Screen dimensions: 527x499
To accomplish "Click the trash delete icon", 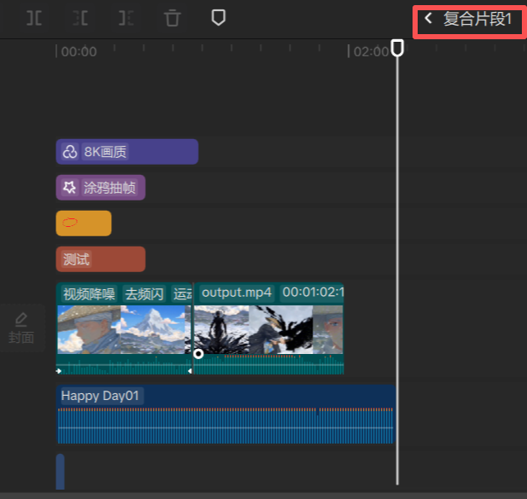I will coord(172,18).
